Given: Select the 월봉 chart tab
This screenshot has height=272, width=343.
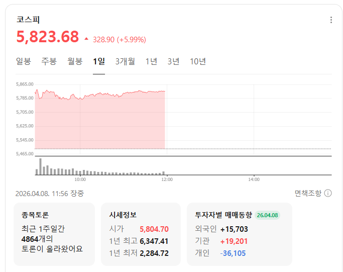Looking at the screenshot, I should pos(75,62).
